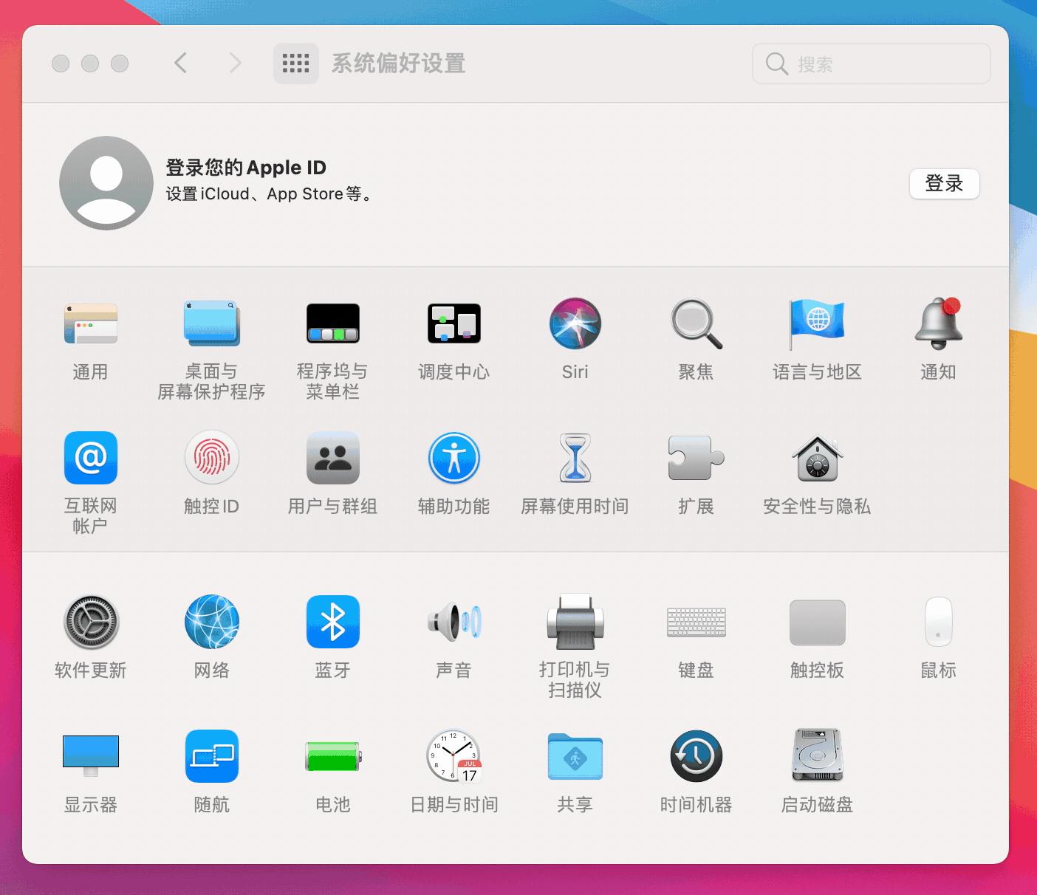Open 声音 (Sound) preferences
Viewport: 1037px width, 895px height.
454,622
